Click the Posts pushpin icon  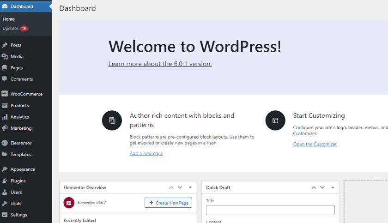tap(5, 45)
